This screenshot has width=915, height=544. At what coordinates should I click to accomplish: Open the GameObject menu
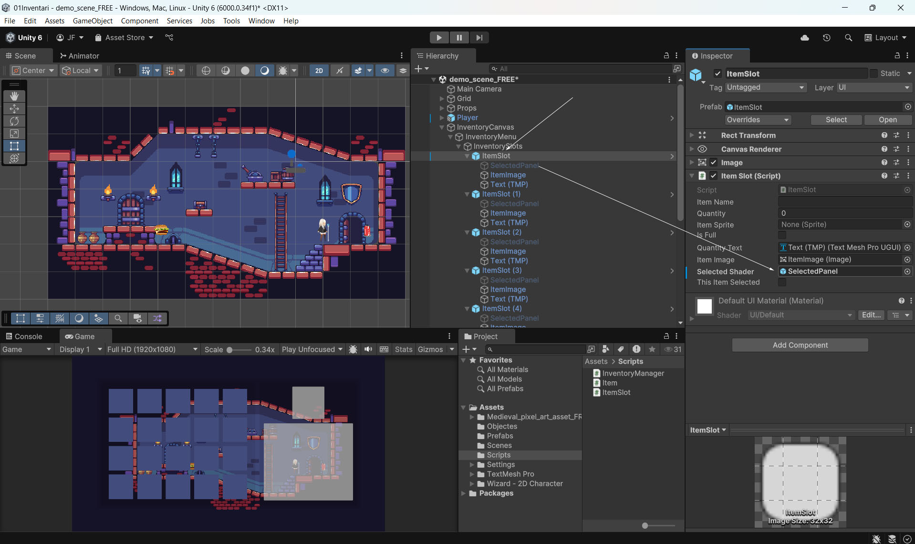pyautogui.click(x=93, y=21)
